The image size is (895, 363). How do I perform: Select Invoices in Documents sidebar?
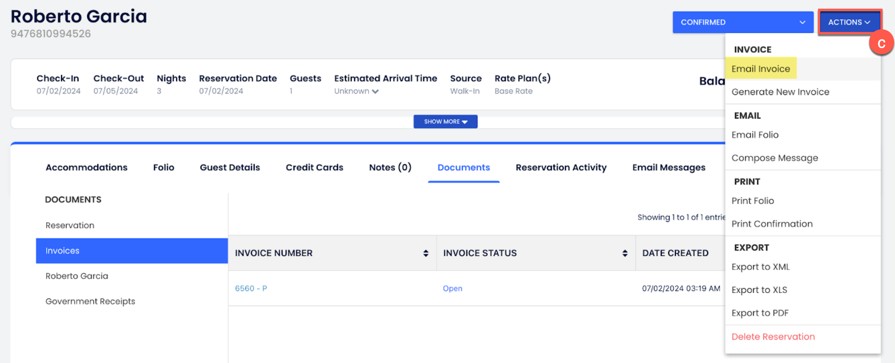click(132, 251)
